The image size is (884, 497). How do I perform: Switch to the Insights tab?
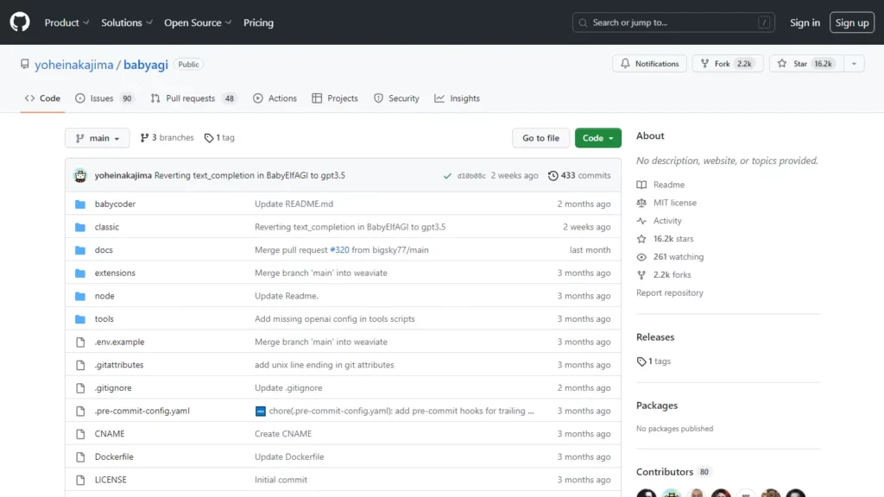click(x=457, y=98)
